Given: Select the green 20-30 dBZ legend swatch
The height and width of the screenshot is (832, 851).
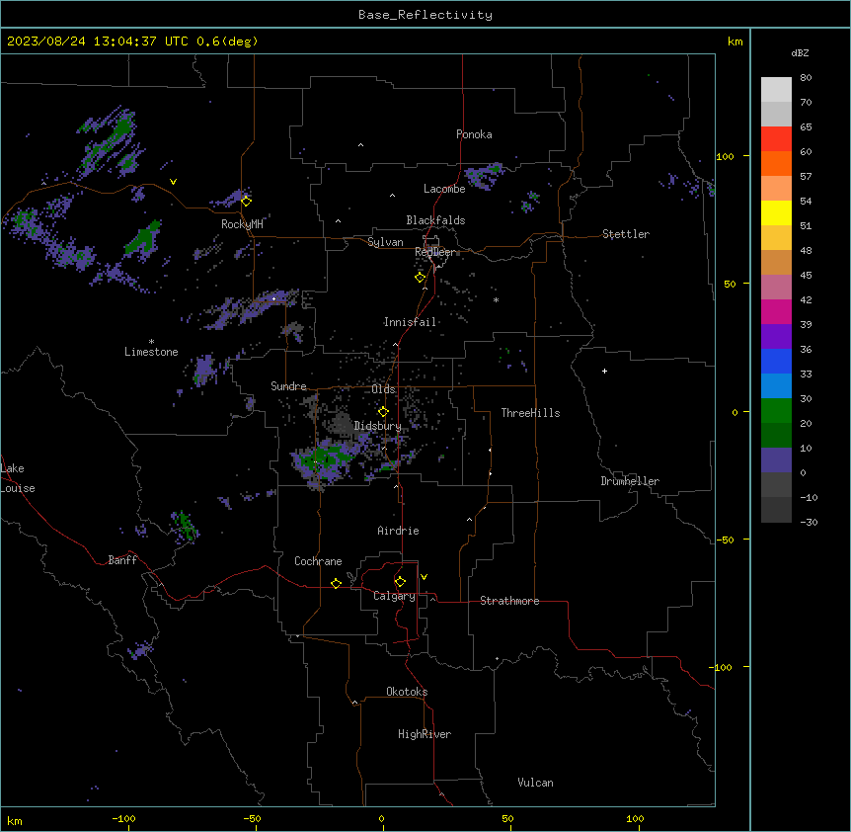Looking at the screenshot, I should pyautogui.click(x=776, y=411).
